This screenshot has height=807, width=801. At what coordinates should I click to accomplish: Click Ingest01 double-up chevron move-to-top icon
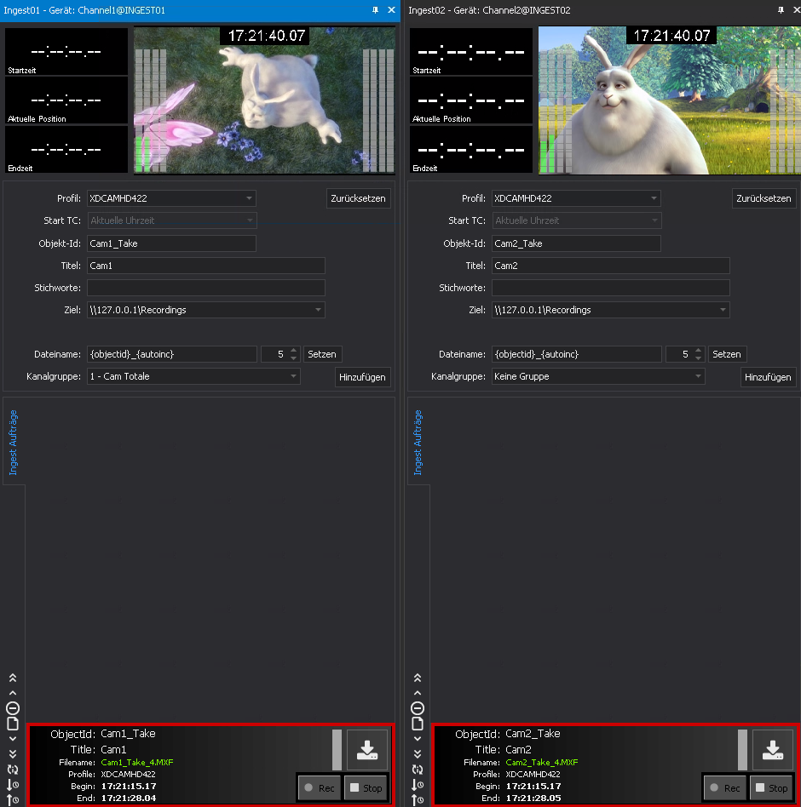13,678
